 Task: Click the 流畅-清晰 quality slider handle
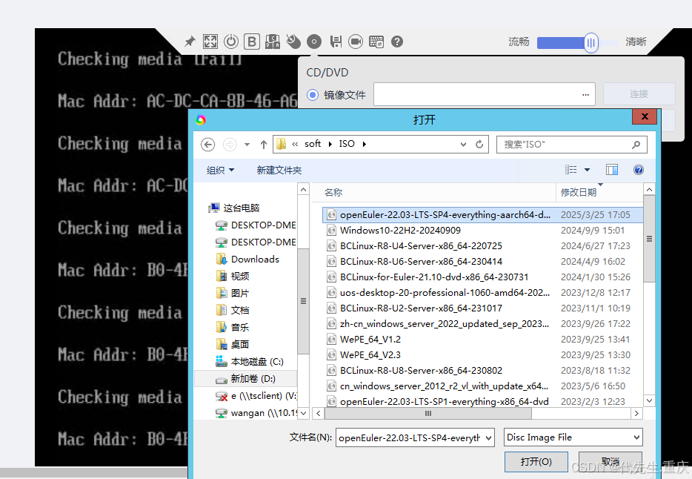click(x=590, y=42)
